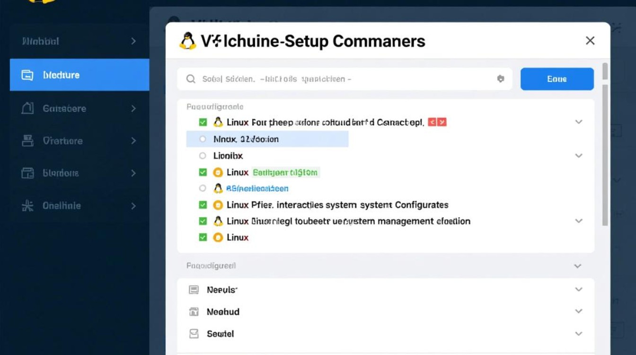
Task: Click inside the search input field
Action: pos(341,79)
